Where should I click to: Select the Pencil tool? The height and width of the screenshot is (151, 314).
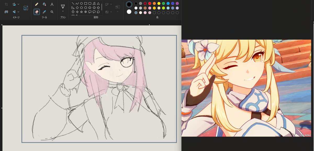[x=37, y=4]
